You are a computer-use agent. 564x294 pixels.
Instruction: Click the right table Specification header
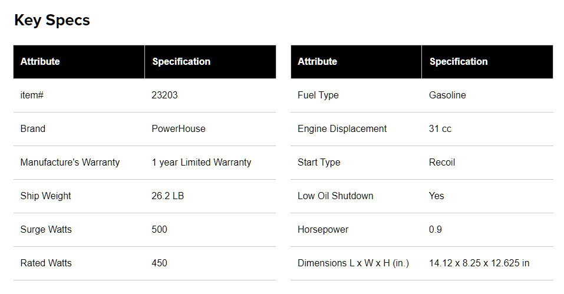[x=459, y=61]
